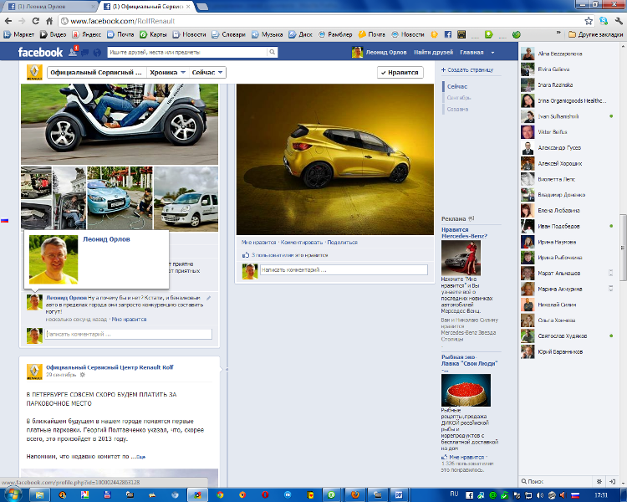Image resolution: width=627 pixels, height=502 pixels.
Task: Open the Маркет bookmark
Action: (x=18, y=34)
